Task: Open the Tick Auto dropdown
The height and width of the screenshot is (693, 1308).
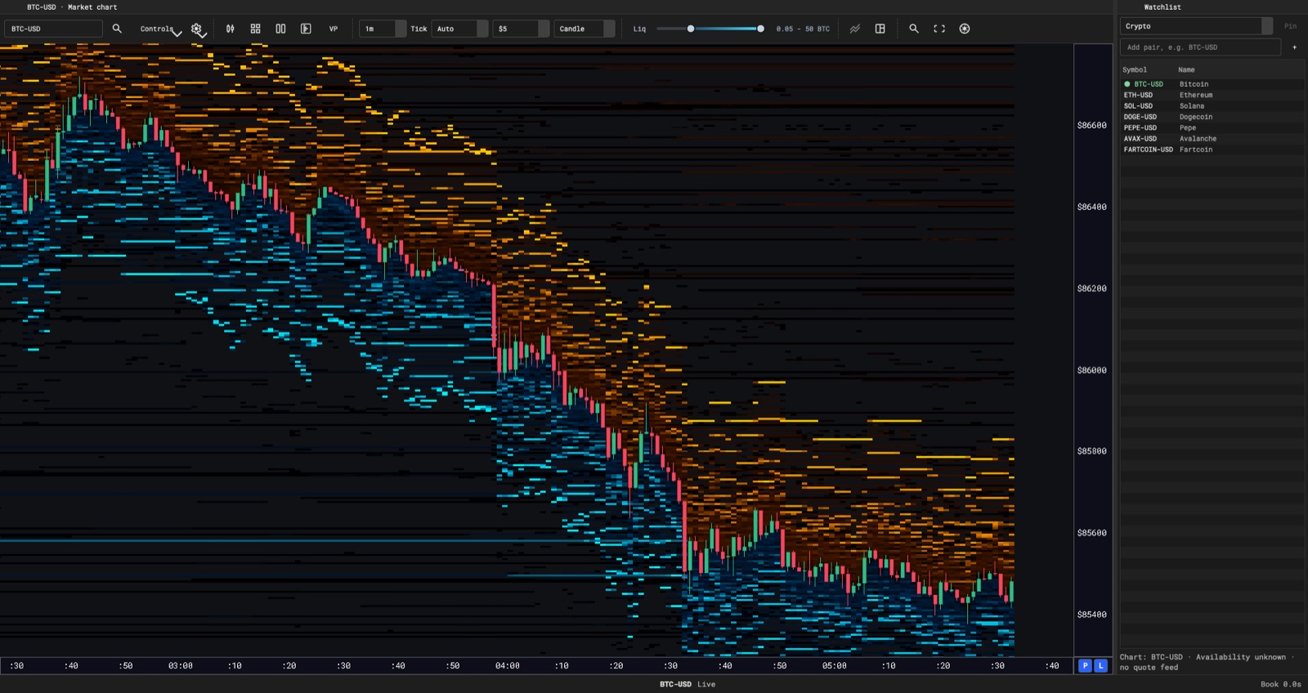Action: coord(459,29)
